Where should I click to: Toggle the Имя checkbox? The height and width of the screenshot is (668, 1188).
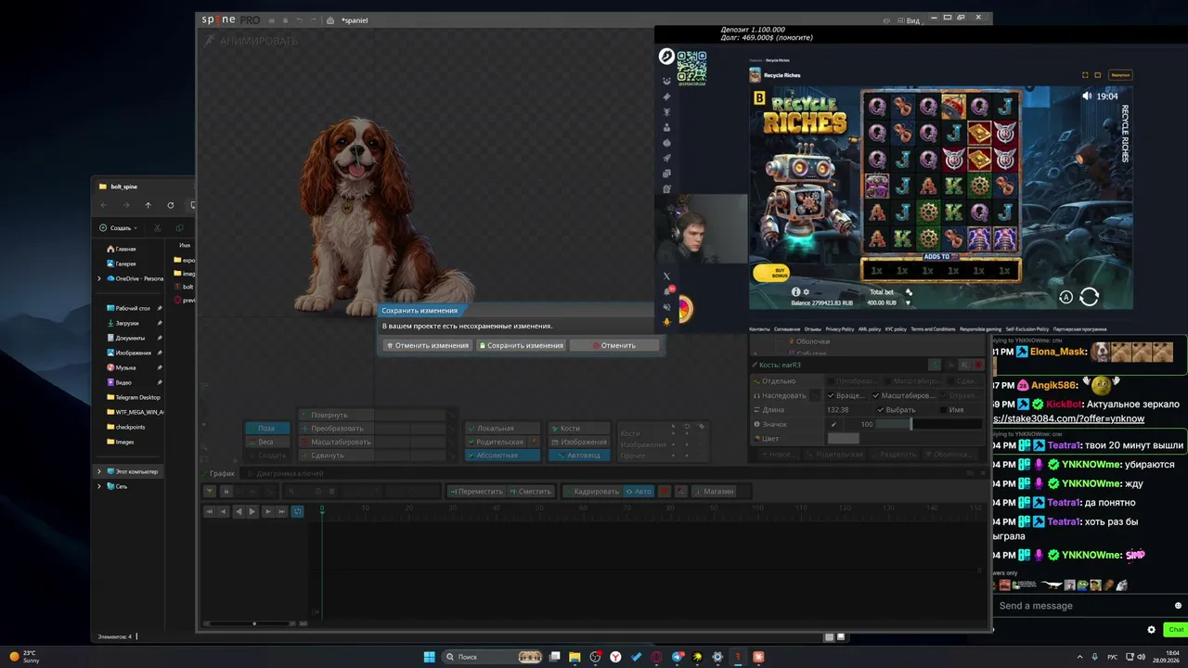944,410
